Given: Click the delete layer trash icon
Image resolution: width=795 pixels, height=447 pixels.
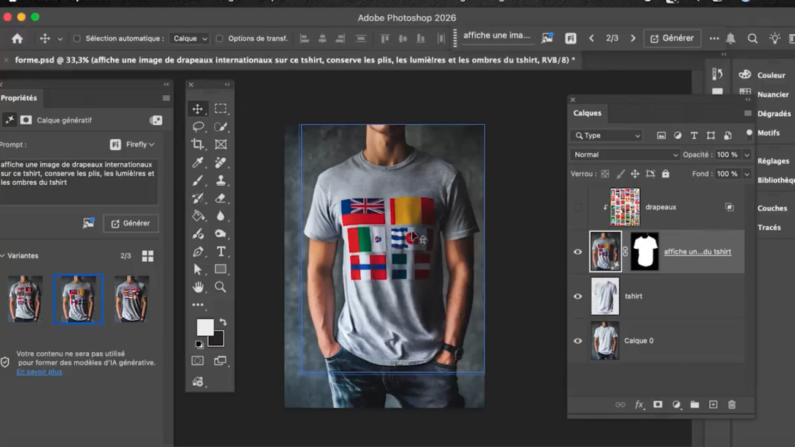Looking at the screenshot, I should (731, 404).
